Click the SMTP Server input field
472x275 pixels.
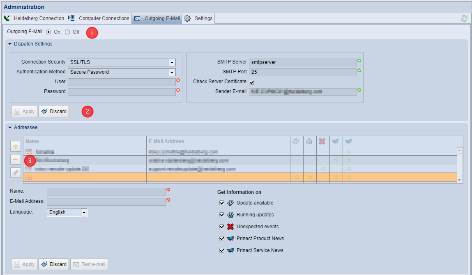[302, 62]
